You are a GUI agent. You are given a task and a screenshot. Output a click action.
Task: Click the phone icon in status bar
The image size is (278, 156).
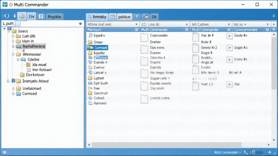pyautogui.click(x=246, y=152)
